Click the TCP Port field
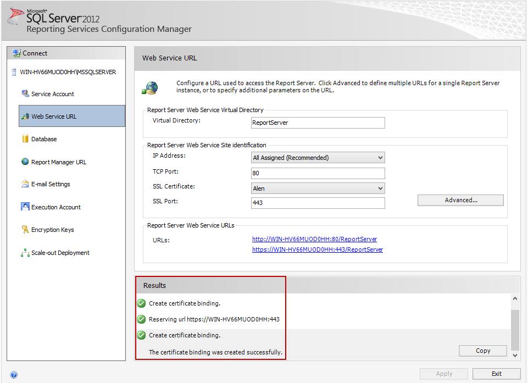 tap(318, 173)
